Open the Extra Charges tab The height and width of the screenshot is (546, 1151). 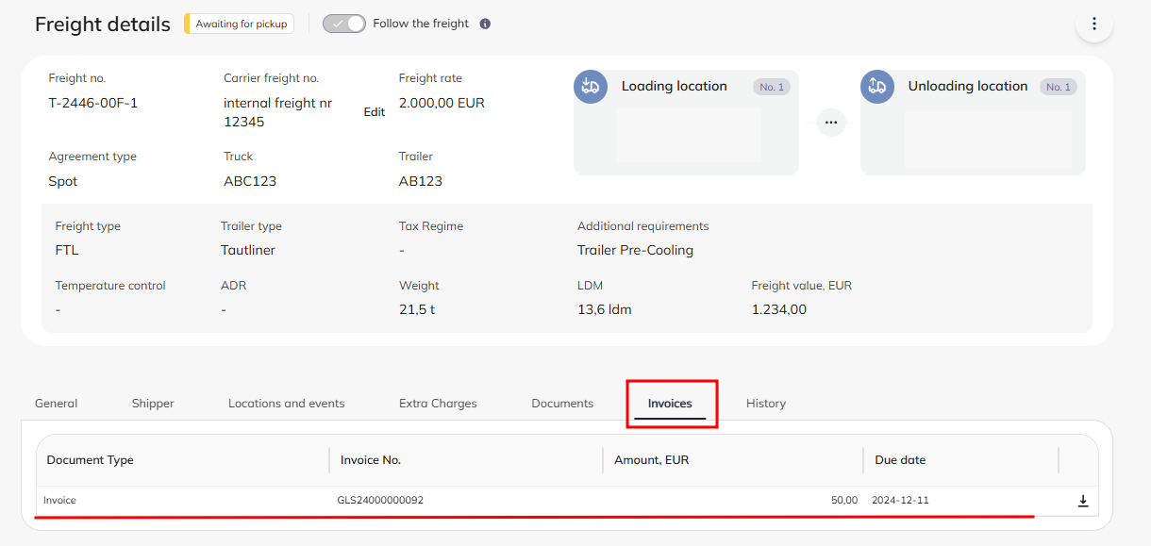pyautogui.click(x=438, y=404)
